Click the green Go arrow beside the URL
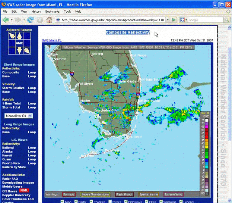This screenshot has width=232, height=203. pos(174,20)
